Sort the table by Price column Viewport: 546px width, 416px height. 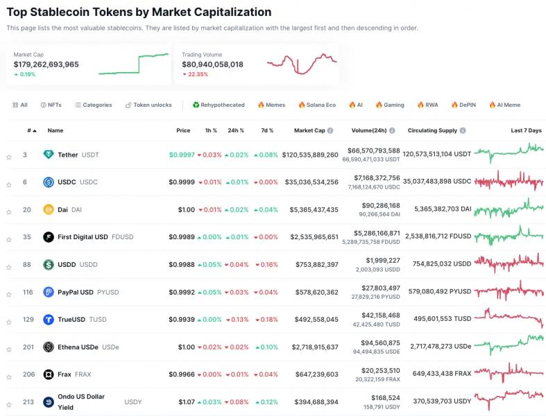183,130
